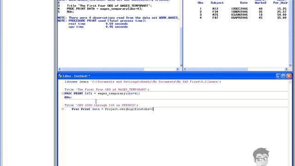Click the Log window scroll-left arrow
The height and width of the screenshot is (166, 295).
click(59, 69)
